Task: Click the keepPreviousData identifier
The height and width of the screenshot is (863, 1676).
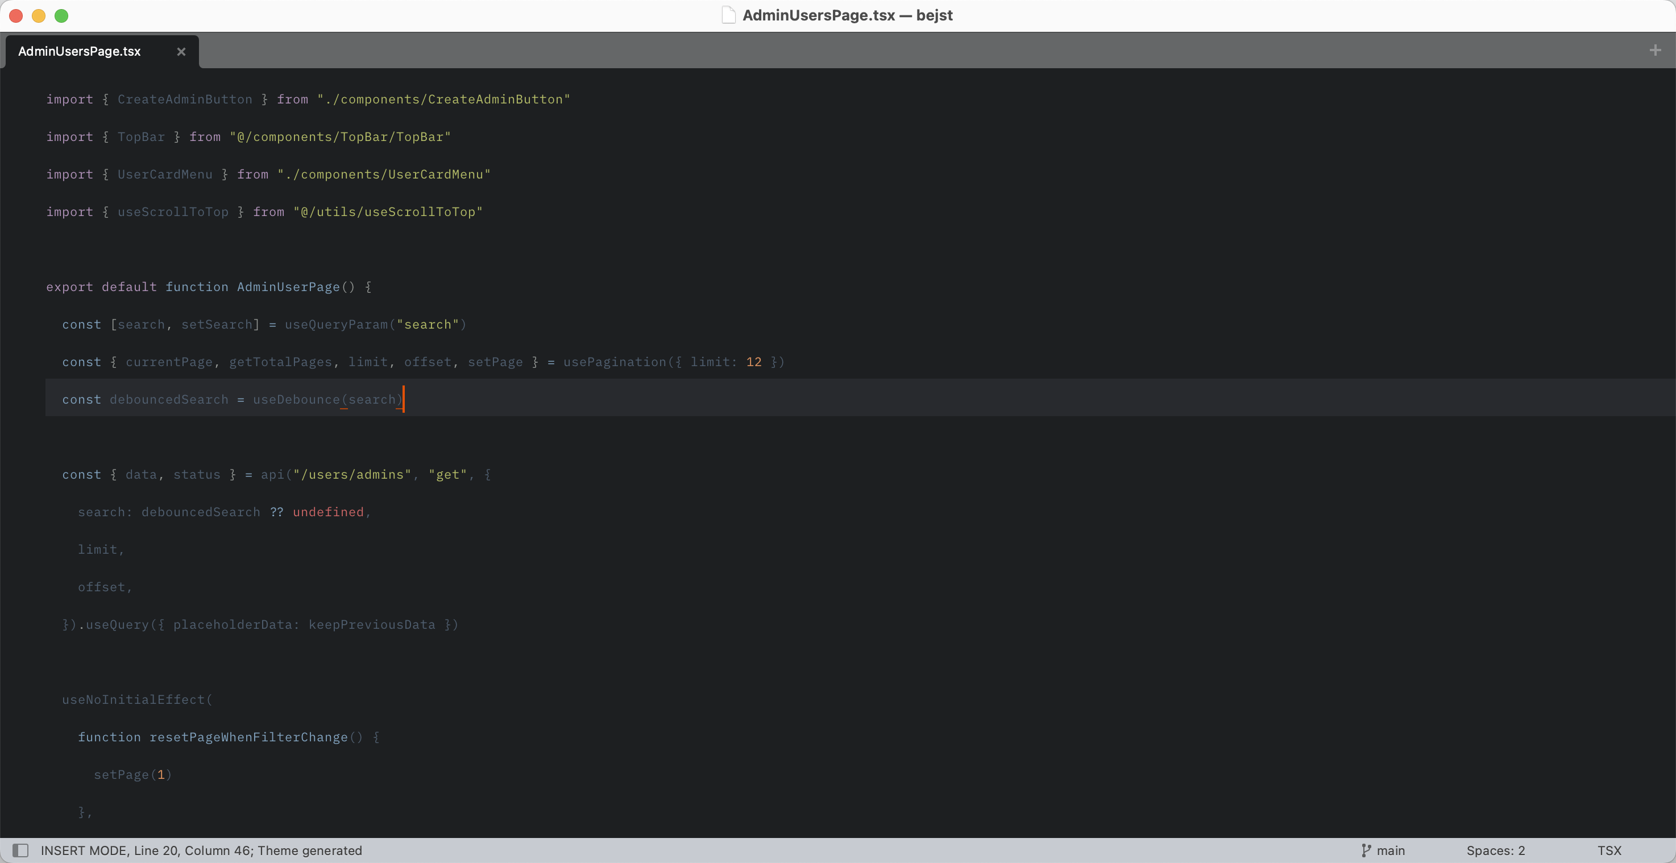Action: click(371, 624)
